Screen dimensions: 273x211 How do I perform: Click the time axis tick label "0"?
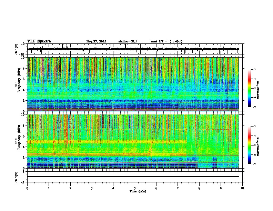(x=27, y=188)
